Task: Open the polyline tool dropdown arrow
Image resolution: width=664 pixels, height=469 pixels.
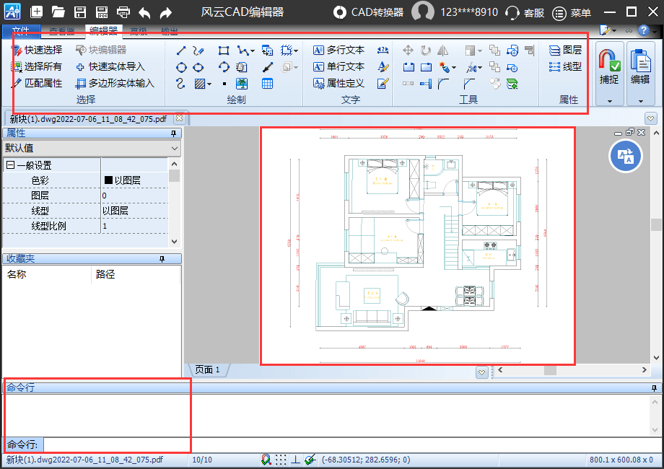Action: click(x=253, y=51)
